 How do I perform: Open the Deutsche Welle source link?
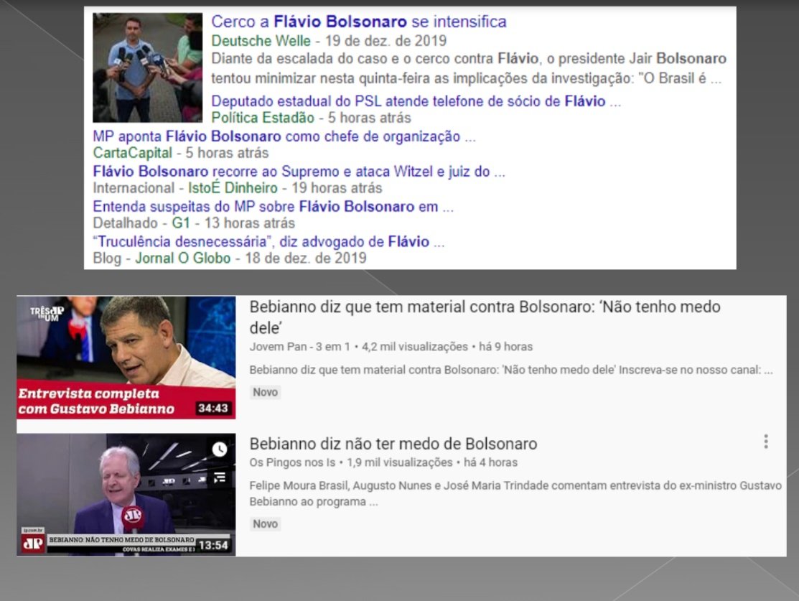(x=261, y=41)
